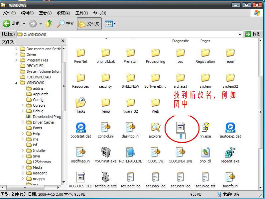
Task: Select the setuperr.log file
Action: [x=180, y=180]
